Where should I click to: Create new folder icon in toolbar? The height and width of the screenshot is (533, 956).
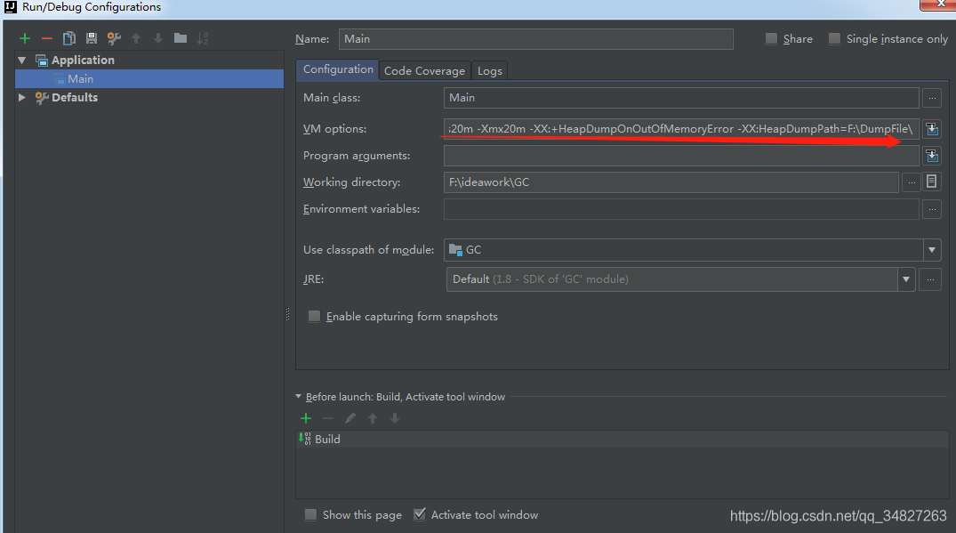coord(181,38)
